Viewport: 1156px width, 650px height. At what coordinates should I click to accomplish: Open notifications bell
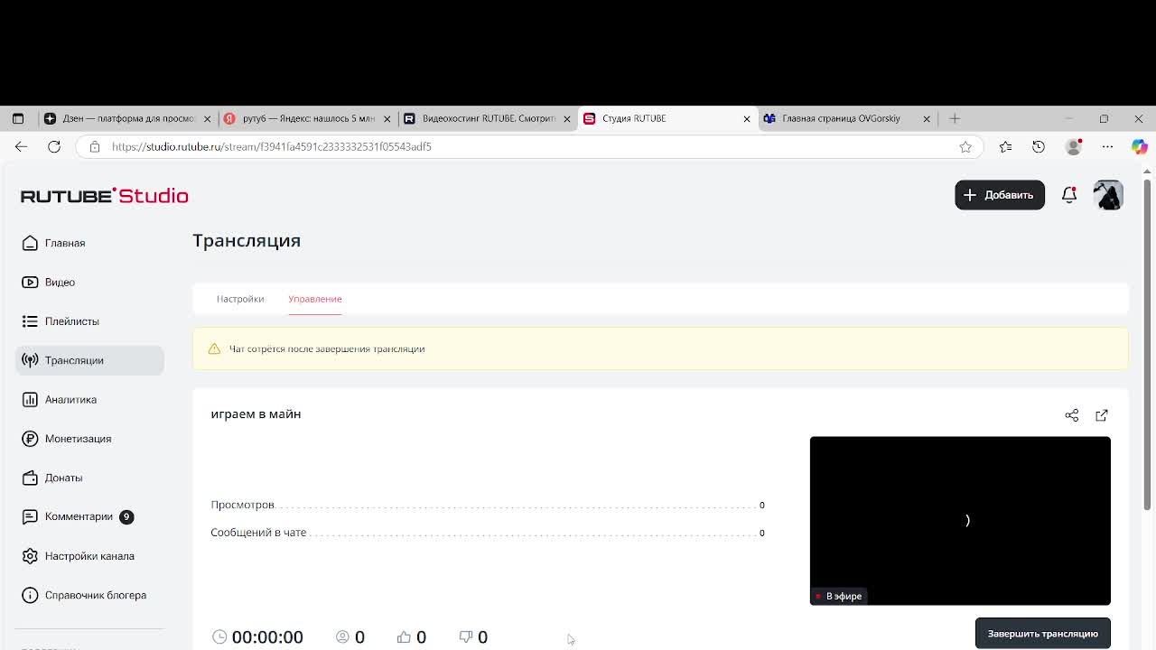pyautogui.click(x=1069, y=195)
